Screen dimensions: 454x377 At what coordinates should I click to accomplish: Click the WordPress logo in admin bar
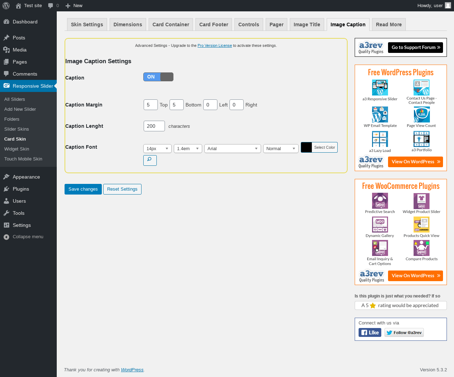coord(6,6)
